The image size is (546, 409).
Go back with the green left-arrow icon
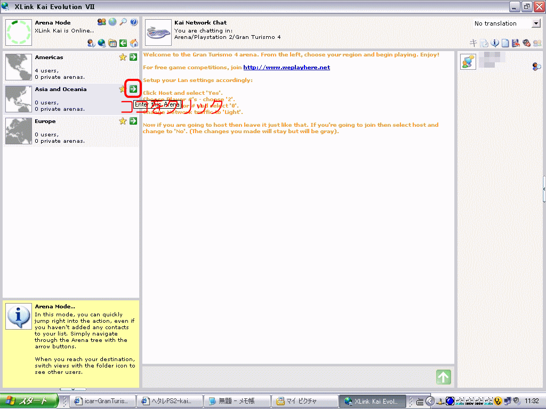(x=123, y=43)
